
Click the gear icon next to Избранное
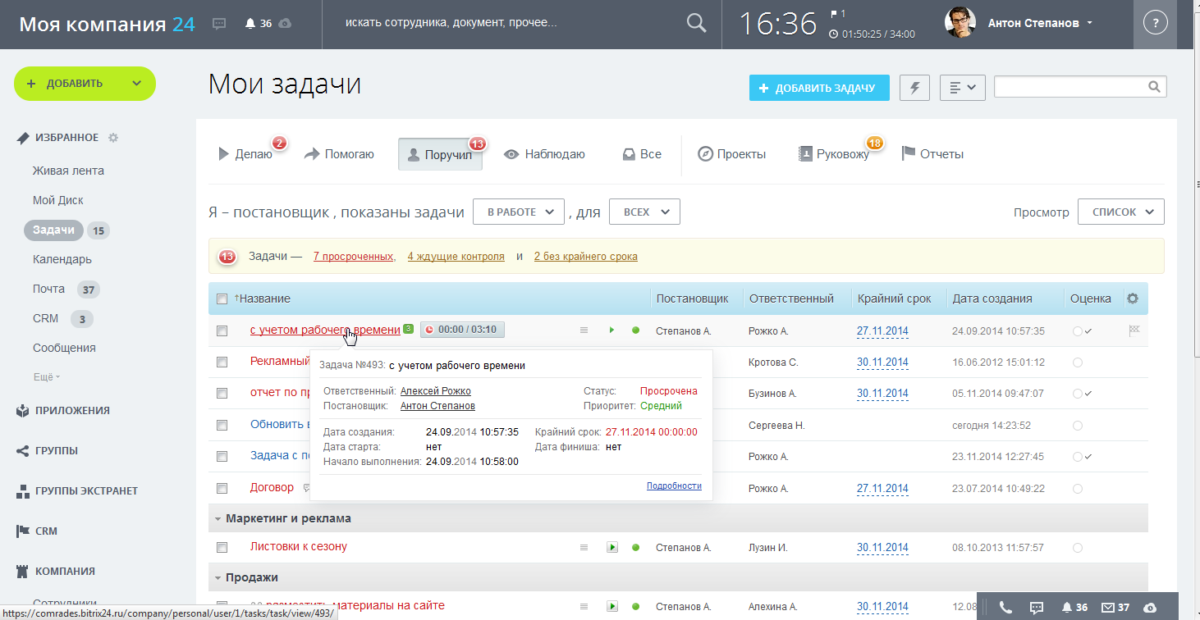(113, 138)
